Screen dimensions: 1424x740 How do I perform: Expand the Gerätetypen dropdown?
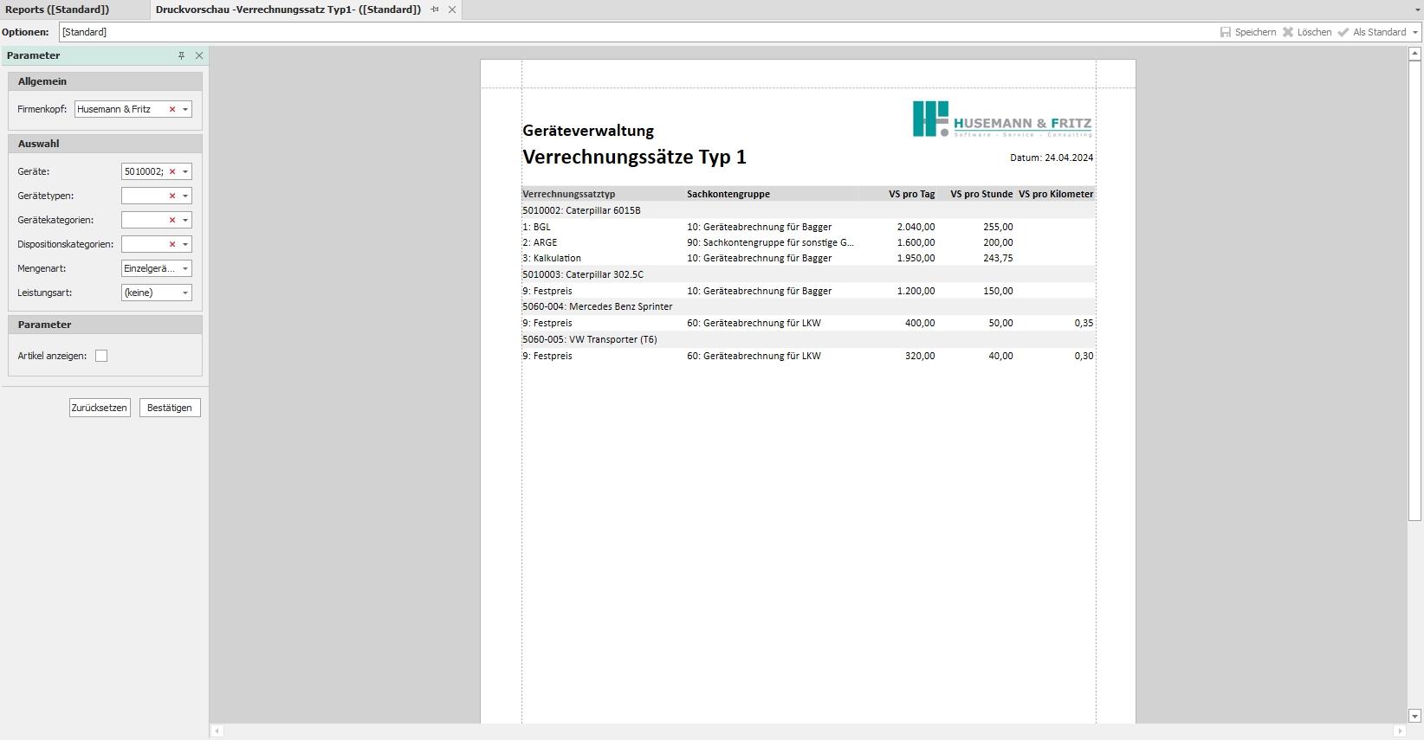tap(185, 196)
